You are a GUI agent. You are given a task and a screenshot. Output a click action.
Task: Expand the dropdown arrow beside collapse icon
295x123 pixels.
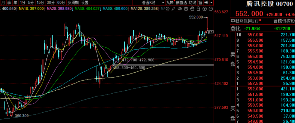pos(212,3)
